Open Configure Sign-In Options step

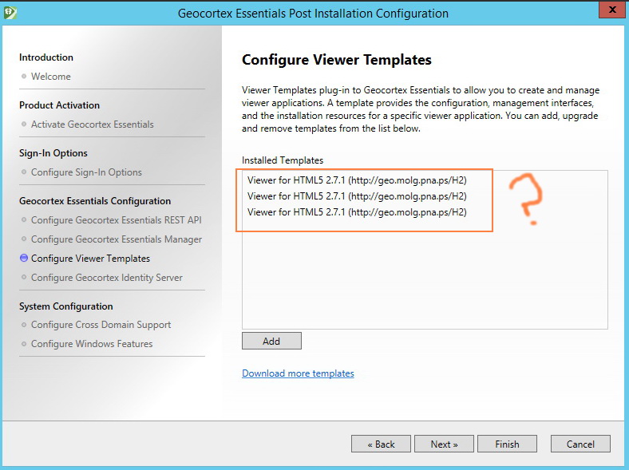pyautogui.click(x=87, y=172)
